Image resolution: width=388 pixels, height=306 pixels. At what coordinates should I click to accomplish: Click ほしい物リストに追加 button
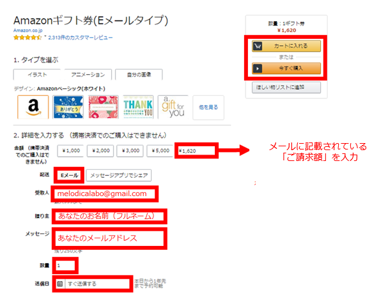(x=286, y=88)
